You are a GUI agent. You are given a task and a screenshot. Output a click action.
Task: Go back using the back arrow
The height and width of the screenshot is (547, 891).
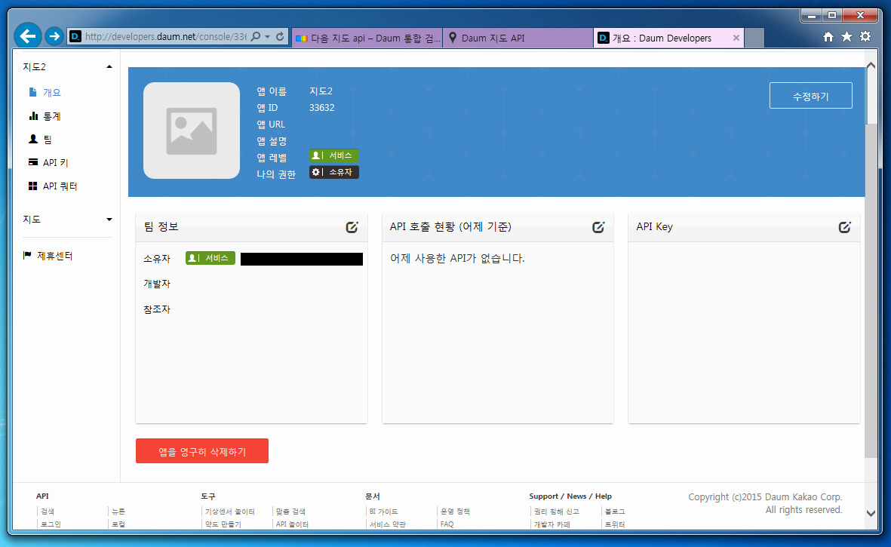click(28, 35)
